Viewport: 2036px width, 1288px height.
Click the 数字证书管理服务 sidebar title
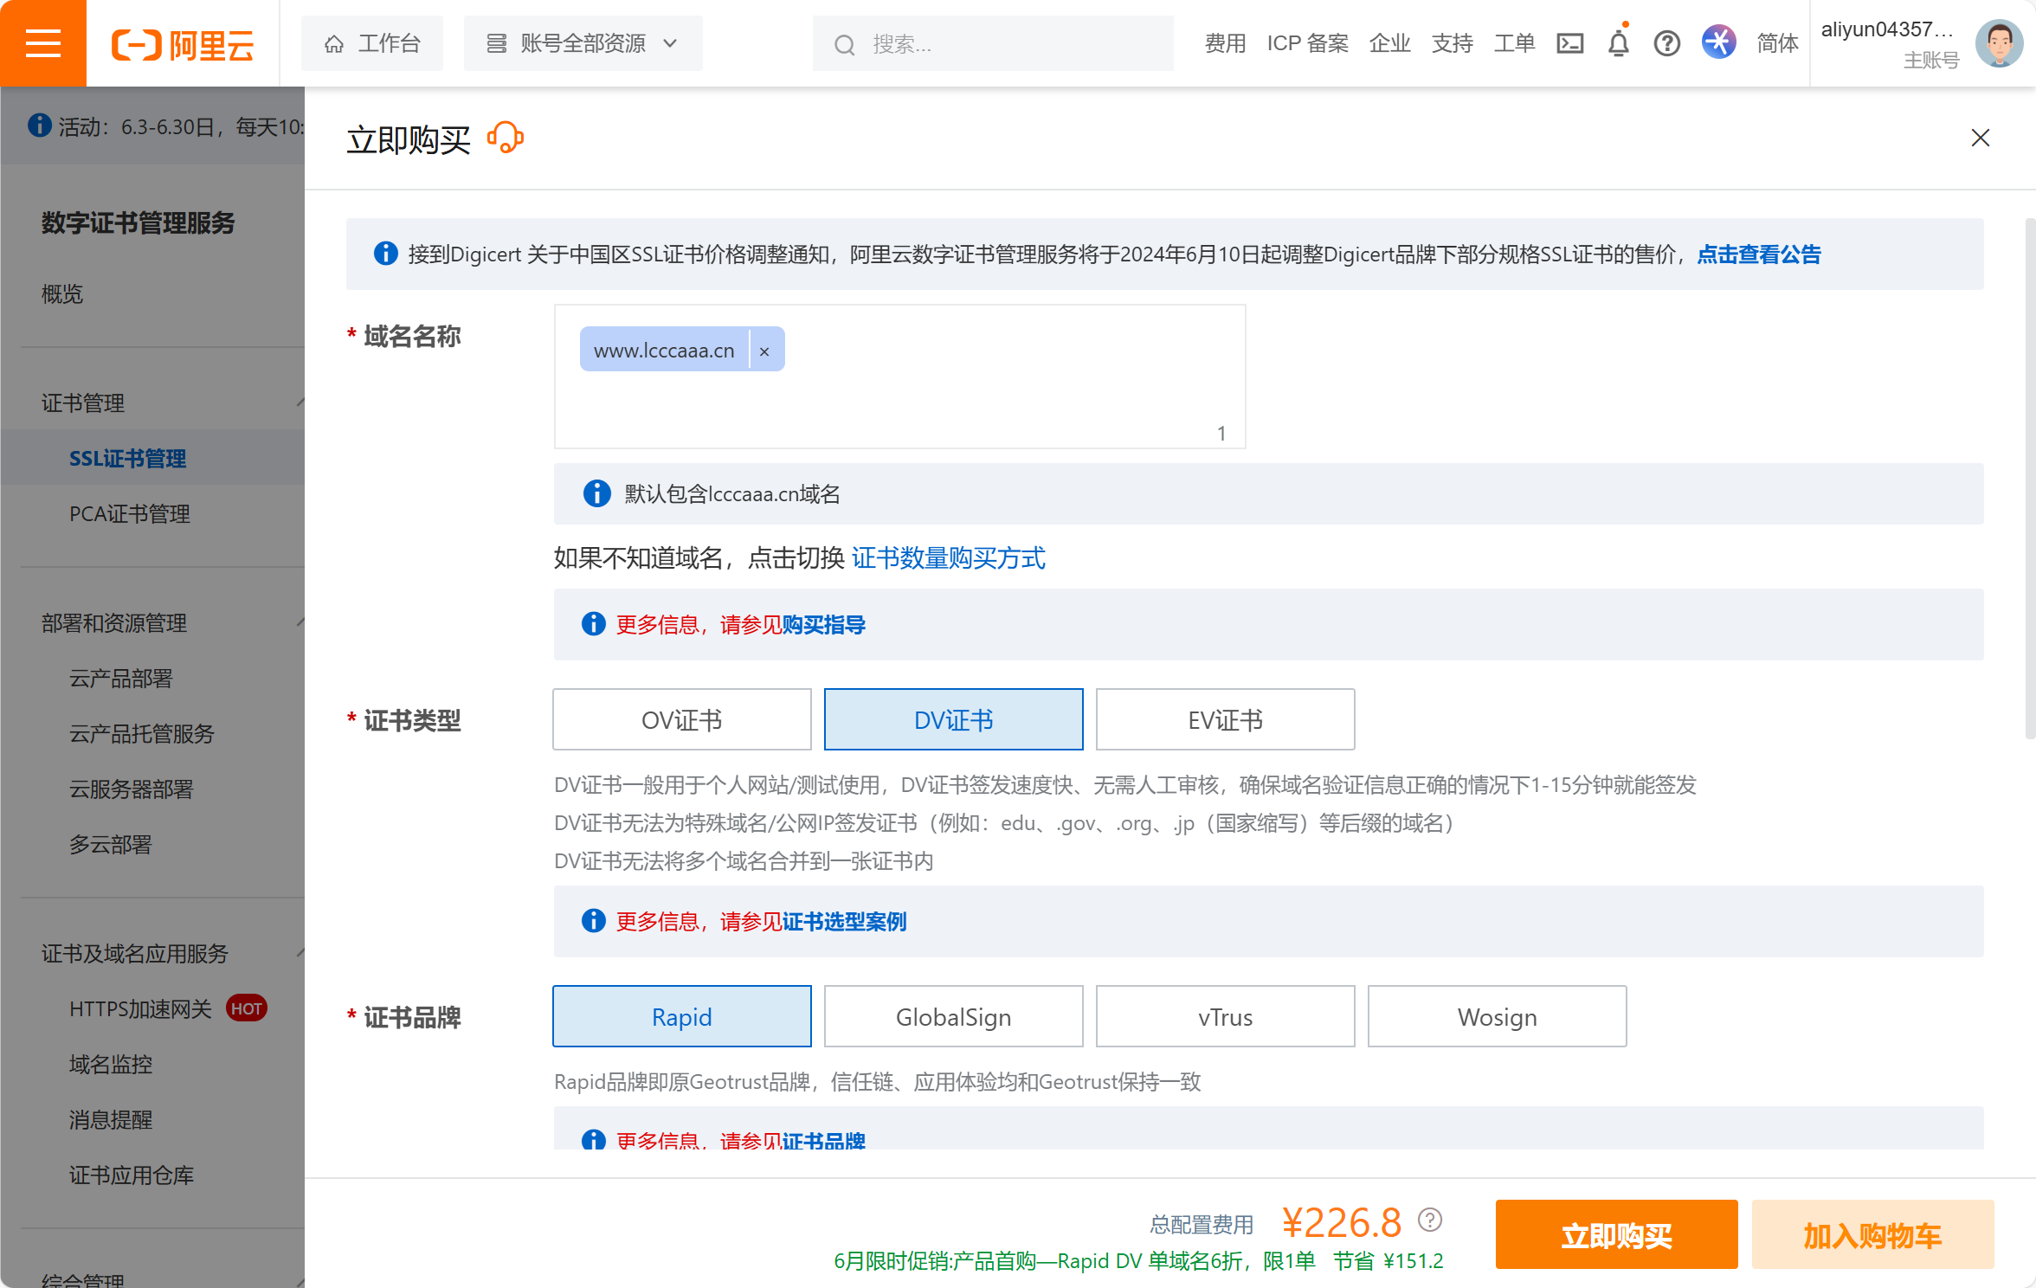139,222
